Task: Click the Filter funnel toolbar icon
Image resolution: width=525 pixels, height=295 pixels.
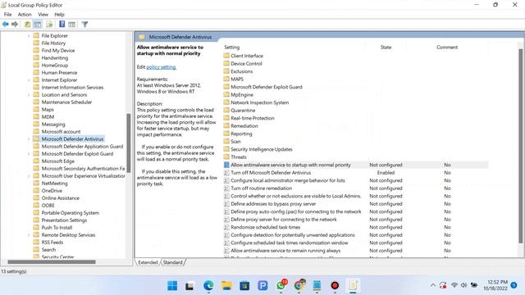Action: click(84, 24)
